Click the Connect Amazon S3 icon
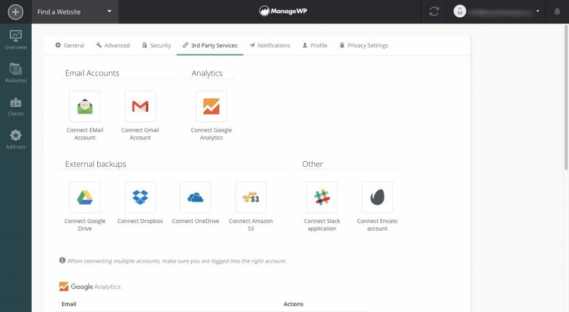The width and height of the screenshot is (569, 312). [251, 197]
